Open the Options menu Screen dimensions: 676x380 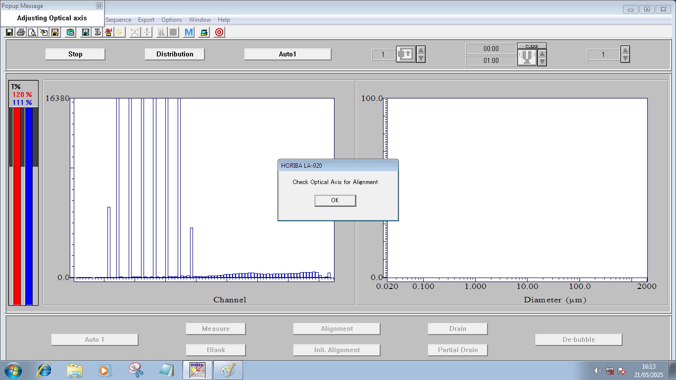tap(171, 20)
